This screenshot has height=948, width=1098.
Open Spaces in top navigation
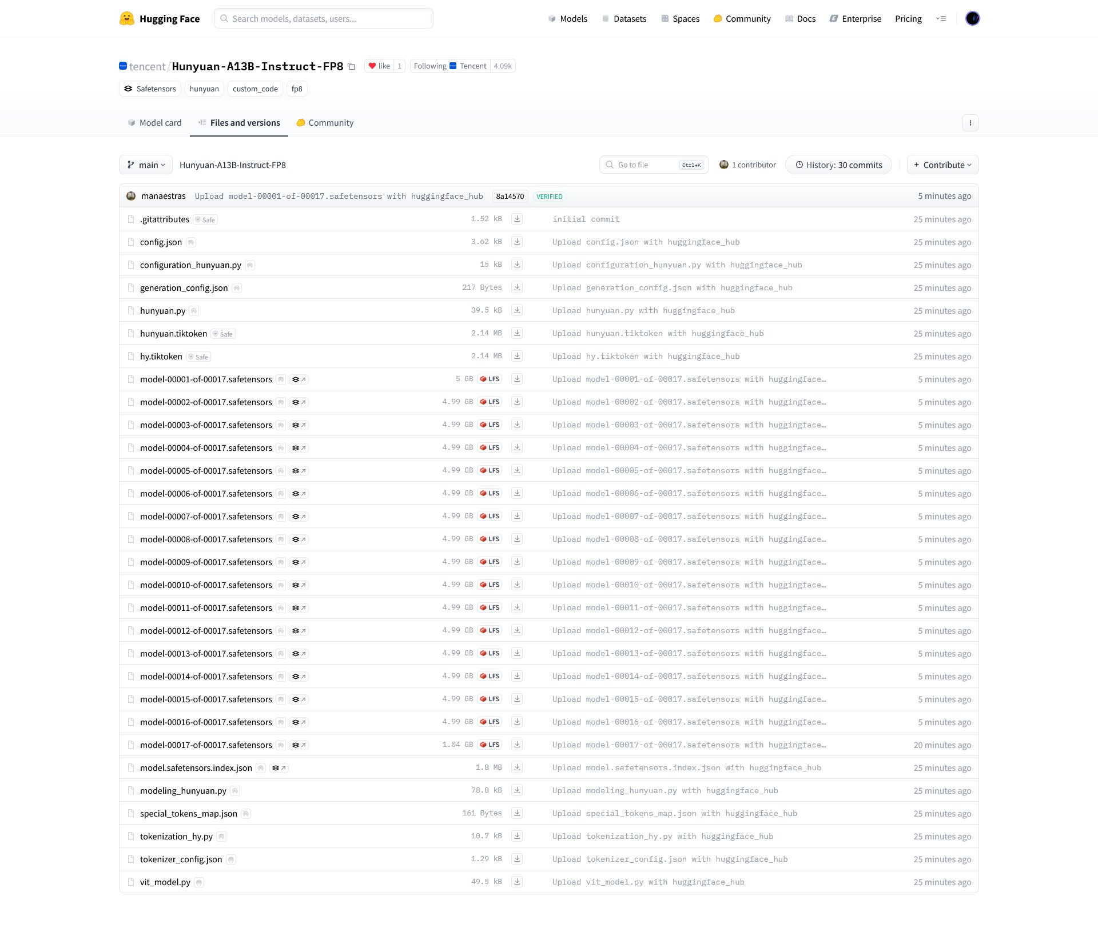tap(680, 19)
